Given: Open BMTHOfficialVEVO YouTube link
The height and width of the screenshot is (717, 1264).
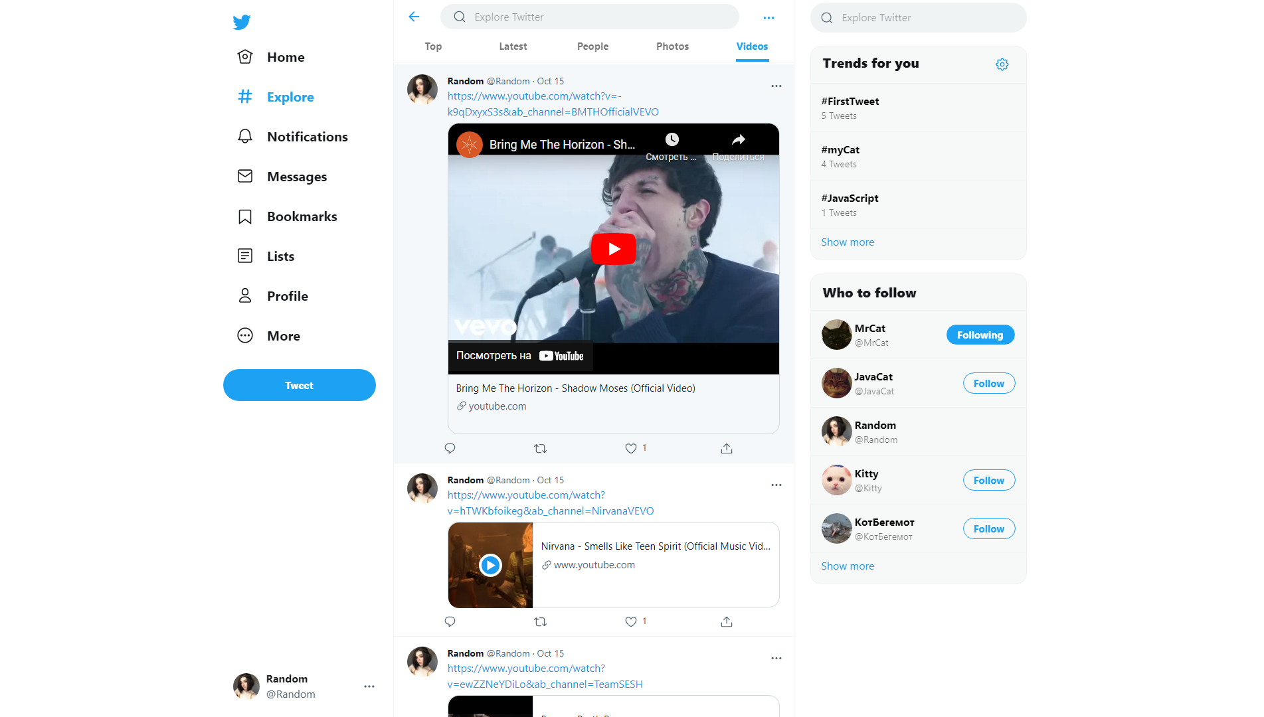Looking at the screenshot, I should pyautogui.click(x=553, y=104).
